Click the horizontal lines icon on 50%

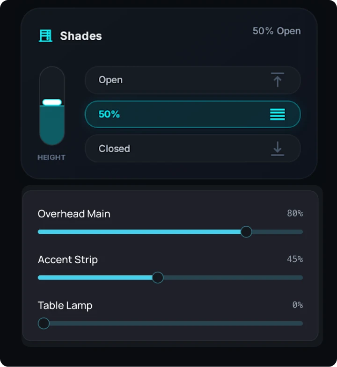point(278,114)
